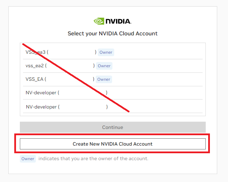
Task: Click the NVIDIA wordmark text
Action: (118, 21)
